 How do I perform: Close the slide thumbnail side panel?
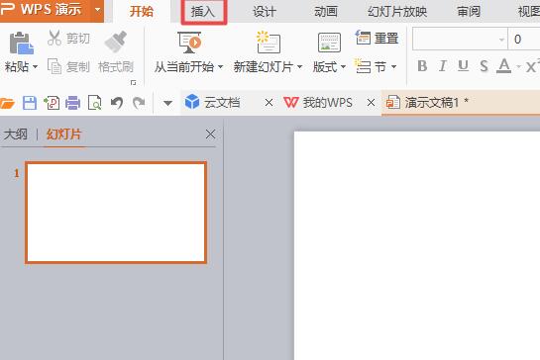pos(210,135)
